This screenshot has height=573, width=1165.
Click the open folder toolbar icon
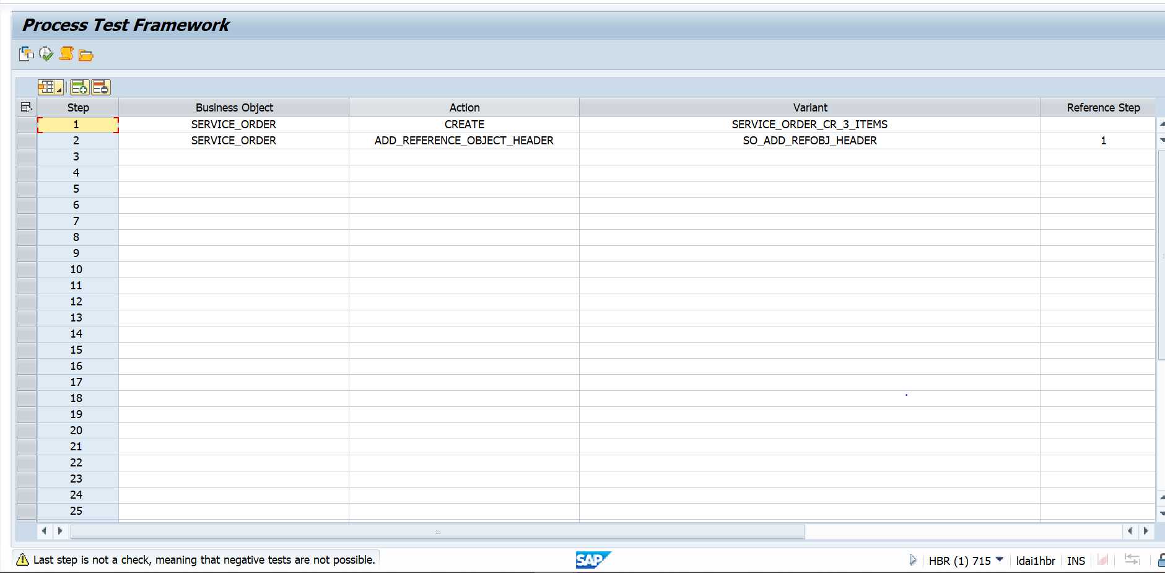(x=86, y=56)
